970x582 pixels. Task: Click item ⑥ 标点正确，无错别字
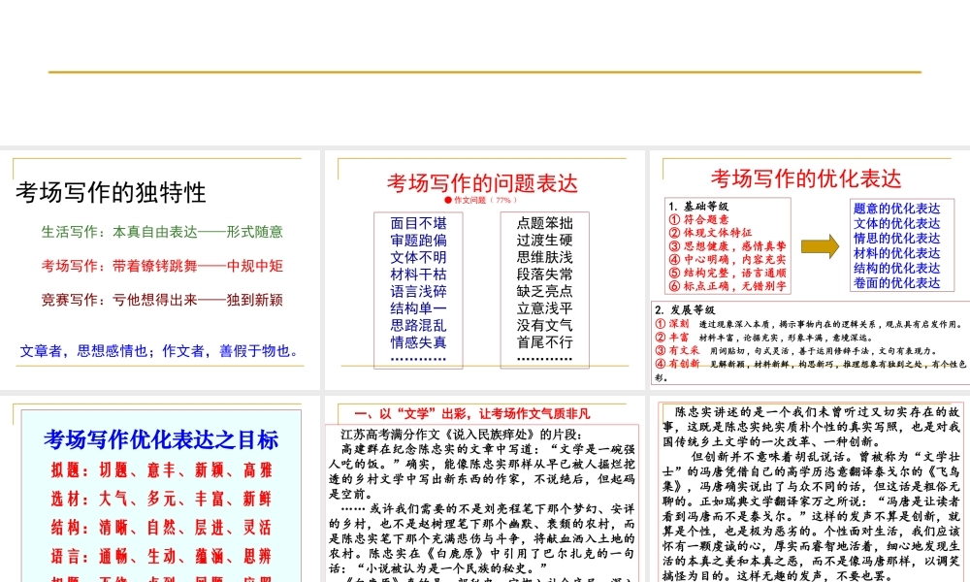(x=727, y=286)
